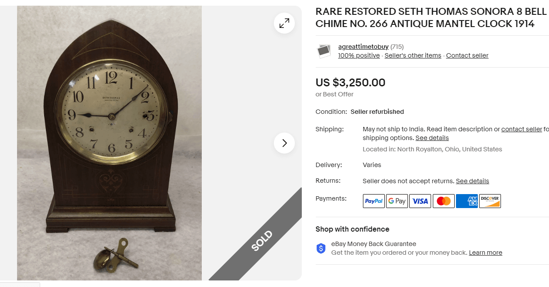This screenshot has height=287, width=549.
Task: Click the American Express card icon
Action: point(466,201)
